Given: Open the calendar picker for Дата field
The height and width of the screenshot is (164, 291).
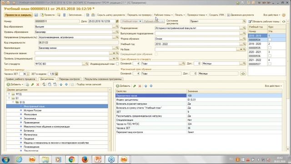Looking at the screenshot, I should pyautogui.click(x=117, y=21).
